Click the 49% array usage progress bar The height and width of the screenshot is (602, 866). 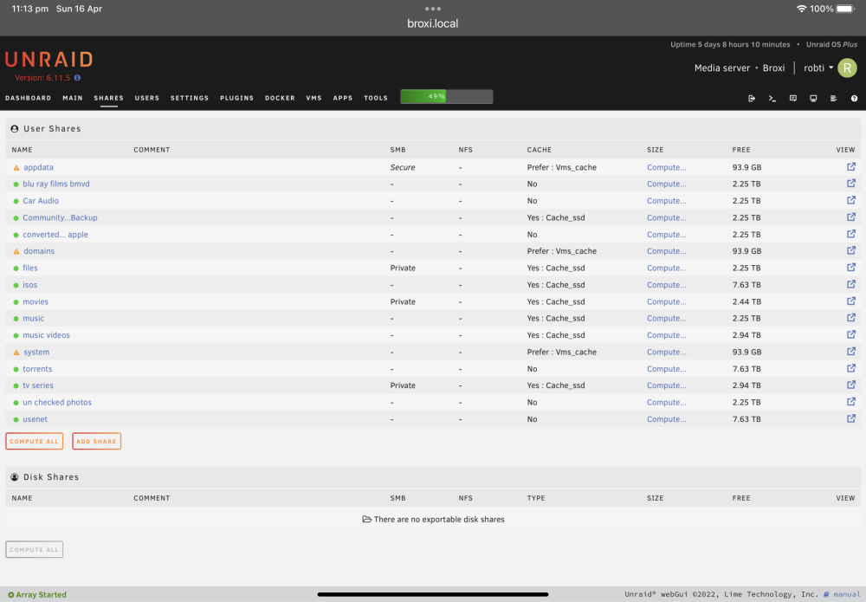click(x=446, y=97)
